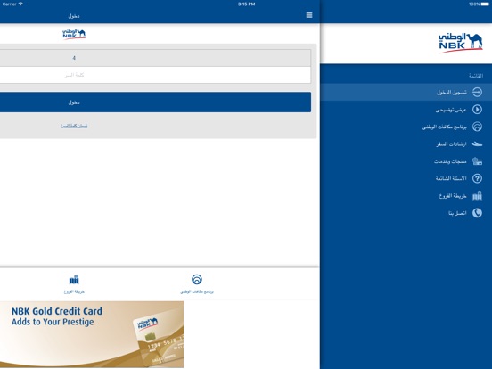Tap the phone contact us icon
This screenshot has height=369, width=492.
point(477,213)
